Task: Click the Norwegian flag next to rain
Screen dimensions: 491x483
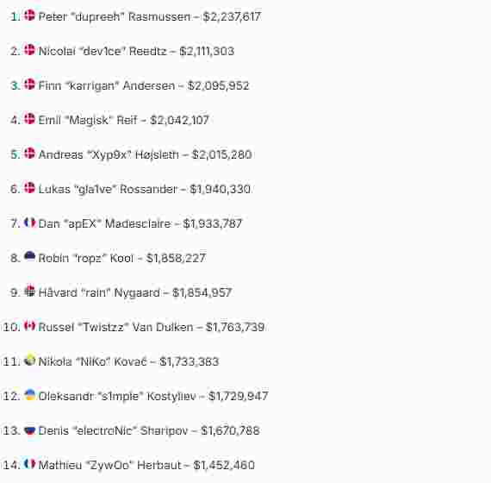Action: click(x=30, y=292)
